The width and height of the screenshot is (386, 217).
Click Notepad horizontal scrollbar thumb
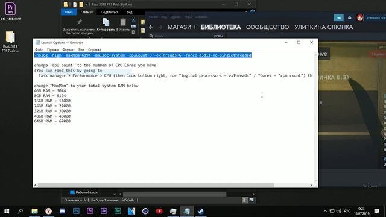156,185
